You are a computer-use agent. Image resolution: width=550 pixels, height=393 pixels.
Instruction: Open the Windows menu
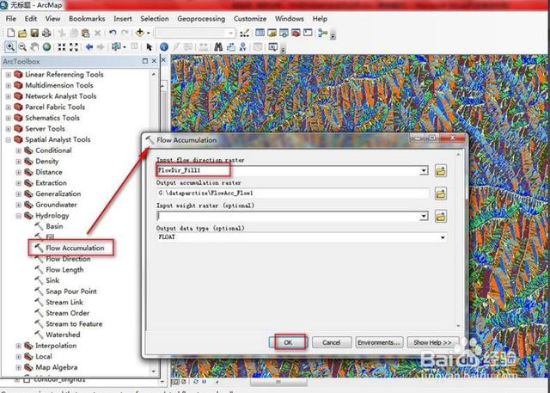pos(289,19)
